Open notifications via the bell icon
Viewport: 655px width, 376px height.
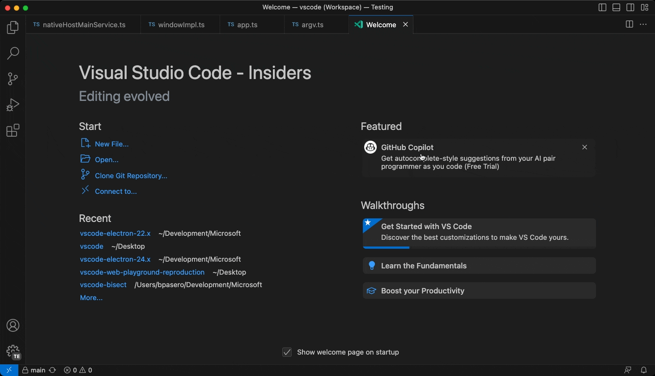click(644, 370)
